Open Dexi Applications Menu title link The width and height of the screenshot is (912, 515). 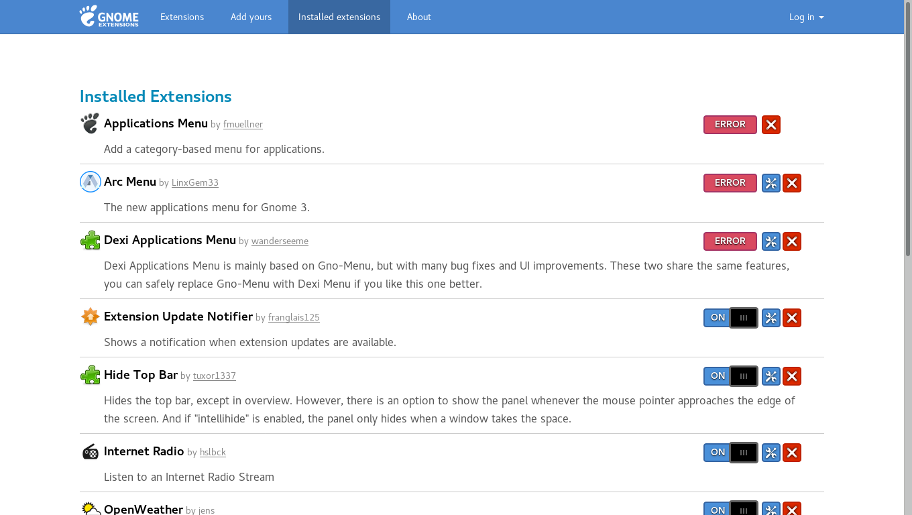pyautogui.click(x=170, y=240)
